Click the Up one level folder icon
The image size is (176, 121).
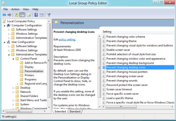(17, 15)
